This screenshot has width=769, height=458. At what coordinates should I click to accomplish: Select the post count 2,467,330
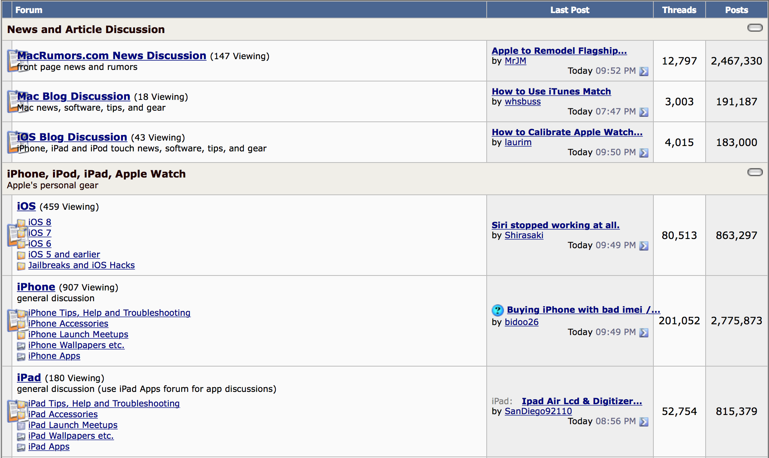point(736,61)
